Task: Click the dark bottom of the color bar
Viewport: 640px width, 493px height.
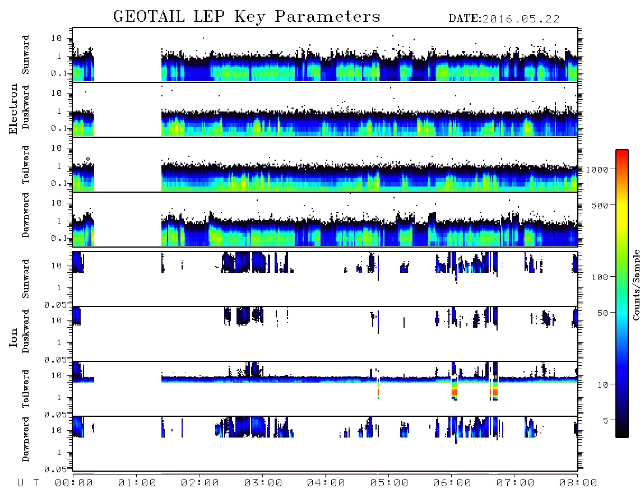Action: 622,431
